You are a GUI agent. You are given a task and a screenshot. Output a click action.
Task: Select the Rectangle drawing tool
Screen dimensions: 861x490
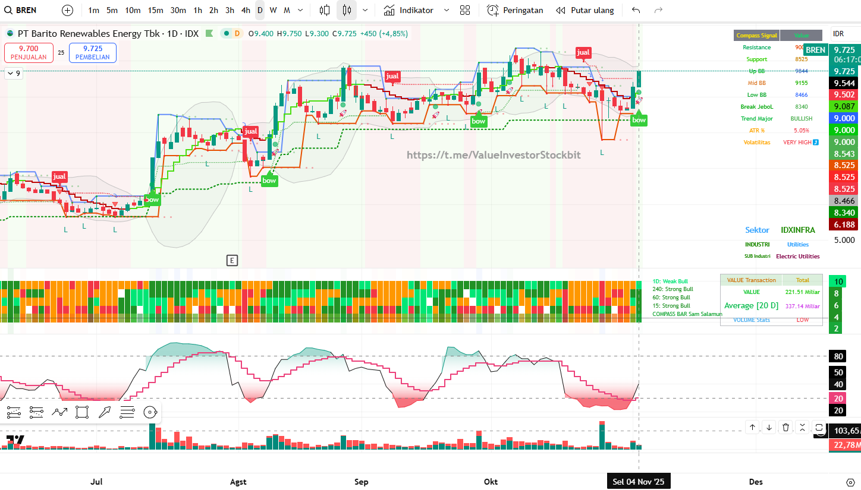[82, 412]
